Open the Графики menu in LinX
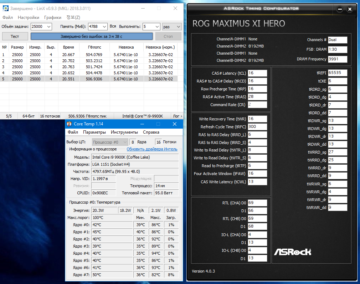This screenshot has height=284, width=360. (53, 18)
